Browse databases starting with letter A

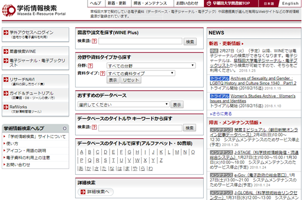[82, 152]
